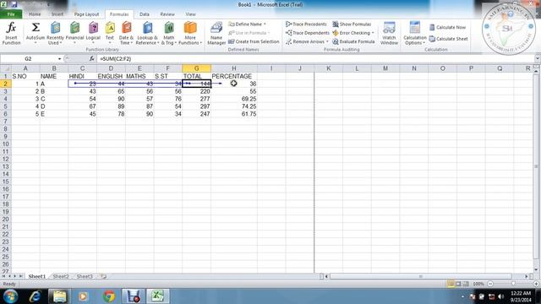The image size is (541, 304).
Task: Switch to the View tab
Action: click(190, 14)
